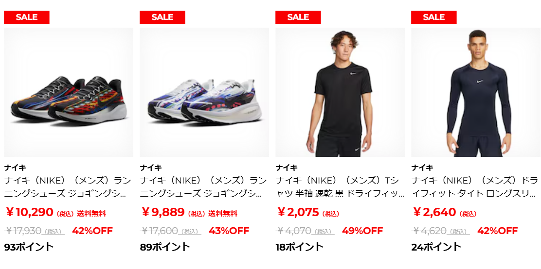Viewport: 541px width, 269px height.
Task: Open the black multicolor Nike running shoes image
Action: click(x=69, y=92)
